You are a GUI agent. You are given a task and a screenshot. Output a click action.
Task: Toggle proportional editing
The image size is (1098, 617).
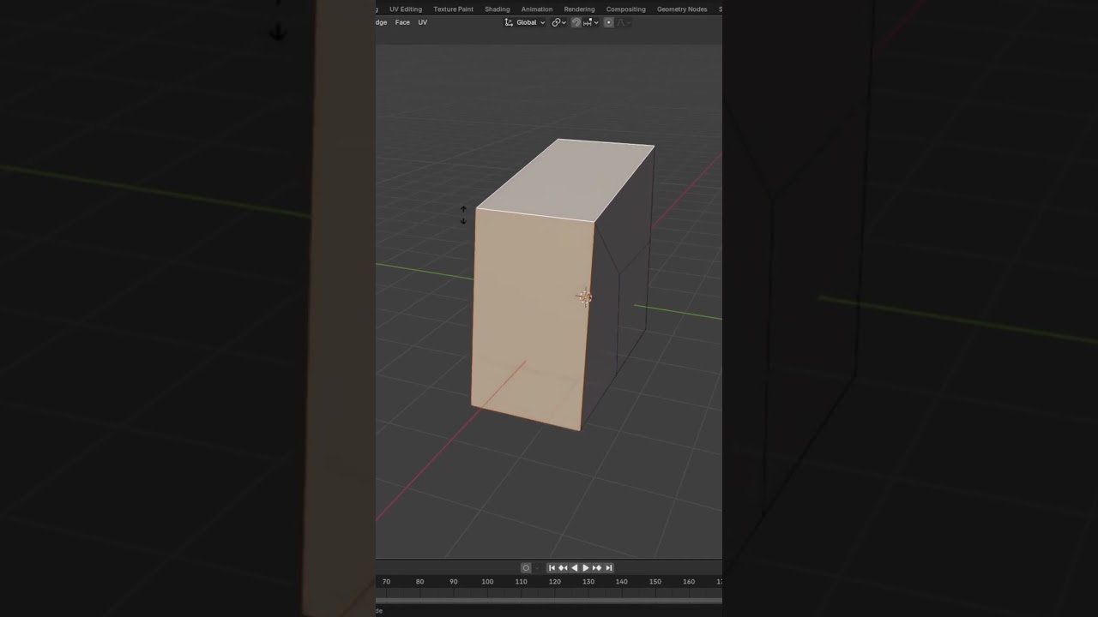click(608, 22)
